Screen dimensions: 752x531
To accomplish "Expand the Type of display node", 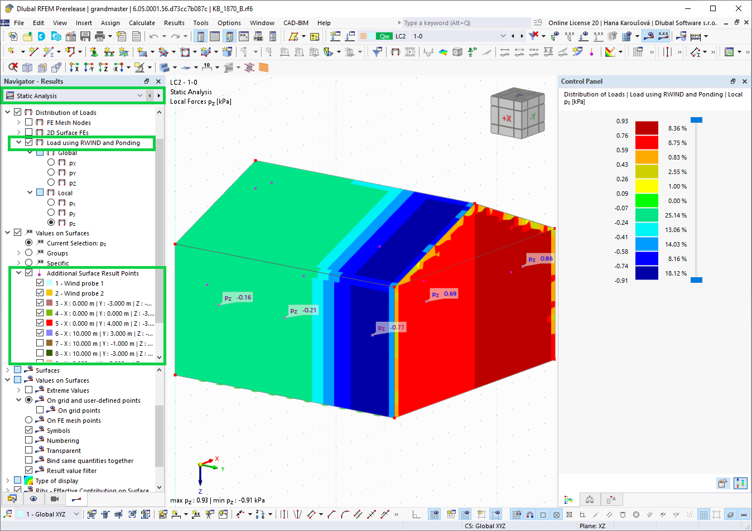I will (x=7, y=480).
